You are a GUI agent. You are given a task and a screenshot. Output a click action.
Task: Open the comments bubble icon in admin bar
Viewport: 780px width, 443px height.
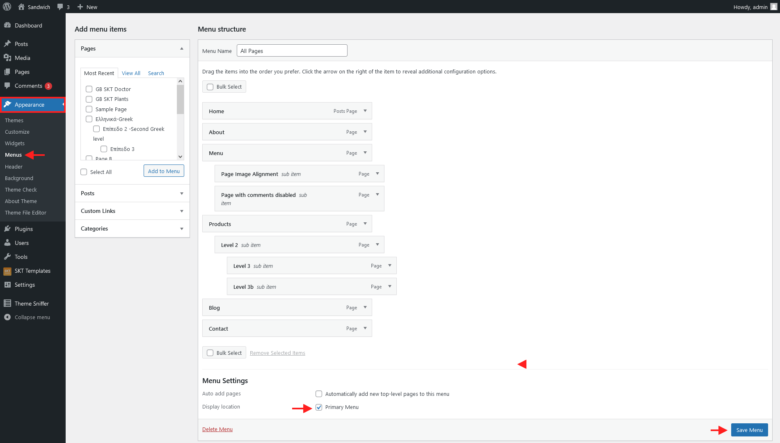point(60,7)
